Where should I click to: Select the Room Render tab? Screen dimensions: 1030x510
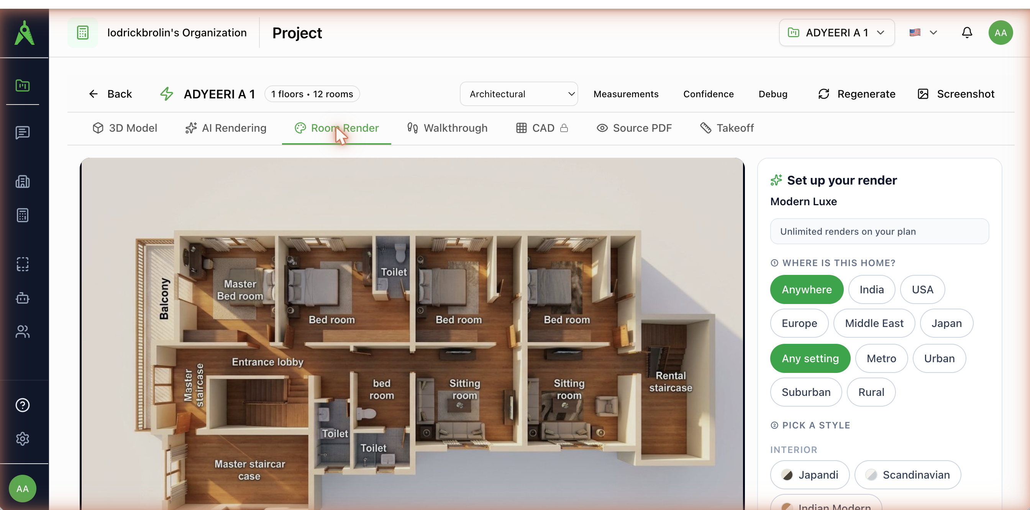(337, 128)
